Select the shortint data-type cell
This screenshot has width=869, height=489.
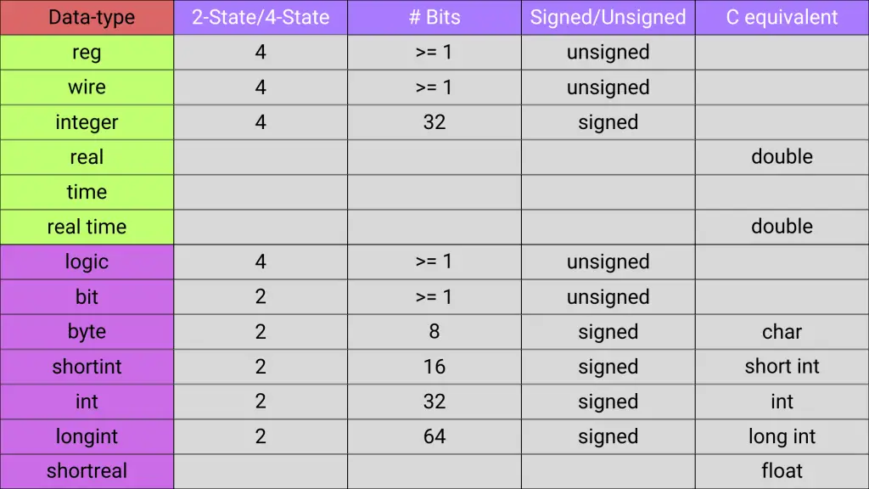87,367
